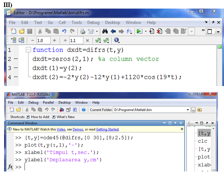Select plot entry in Command History
Viewport: 224px width, 174px height.
tap(204, 157)
